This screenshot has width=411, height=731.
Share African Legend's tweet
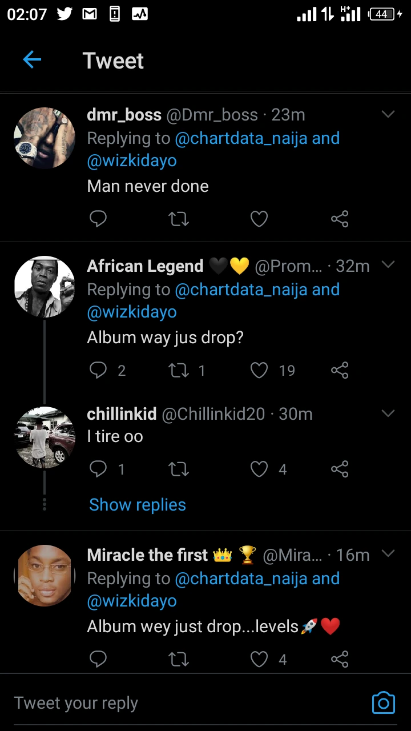340,371
